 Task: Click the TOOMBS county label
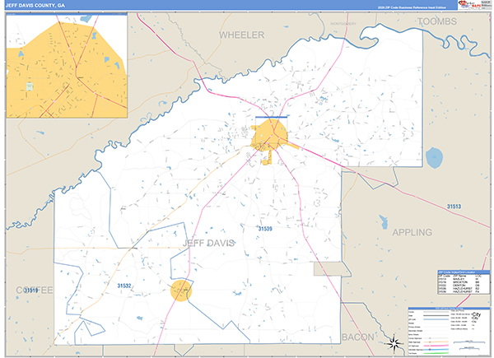click(437, 21)
